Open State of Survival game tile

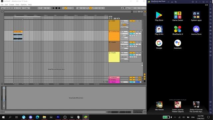[x=196, y=107]
